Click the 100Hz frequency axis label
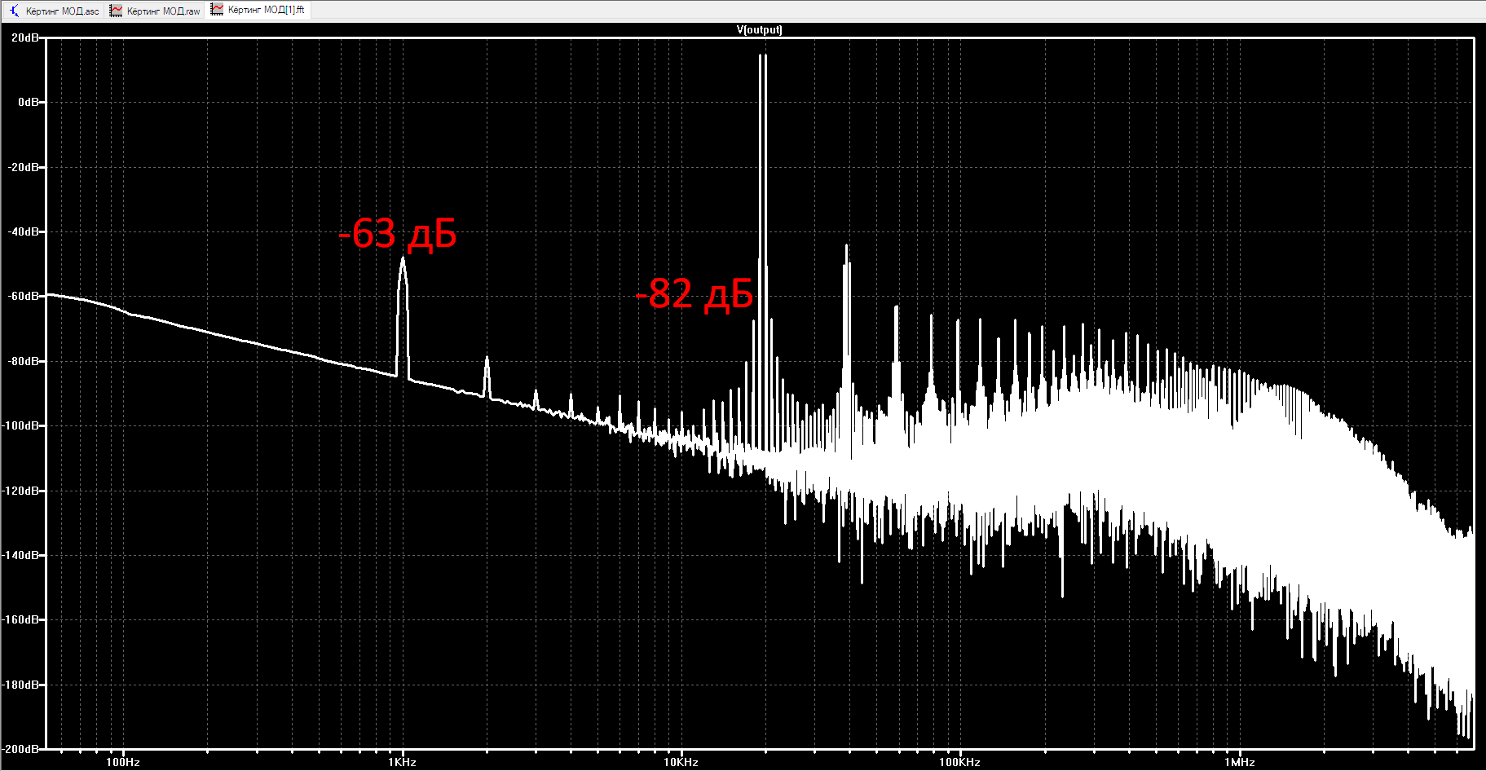 click(123, 763)
